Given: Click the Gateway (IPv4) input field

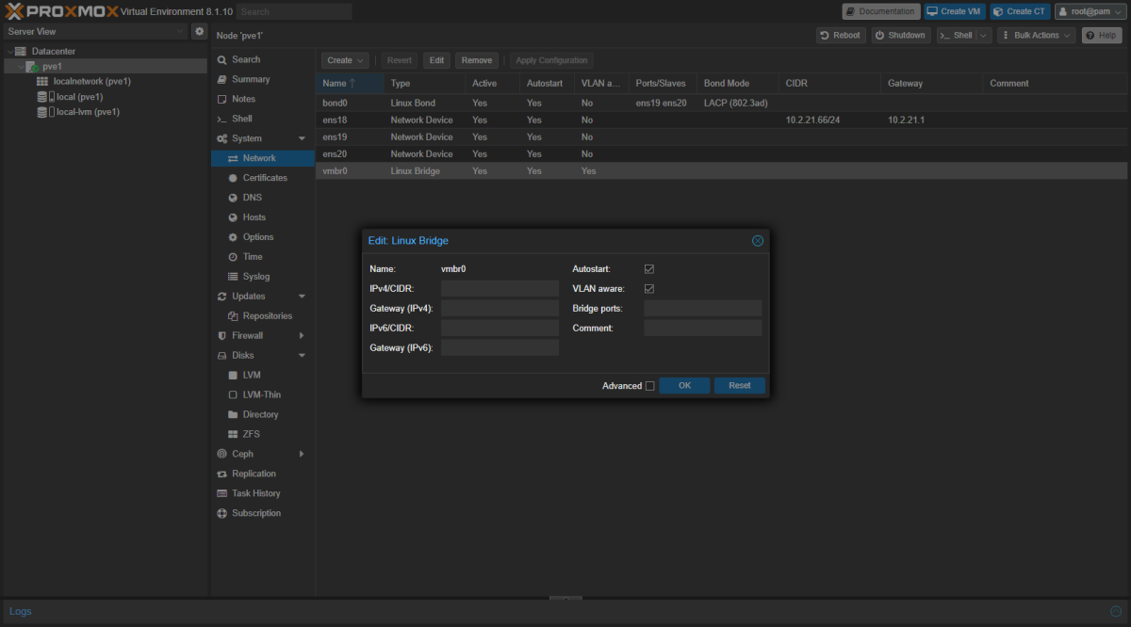Looking at the screenshot, I should tap(500, 309).
